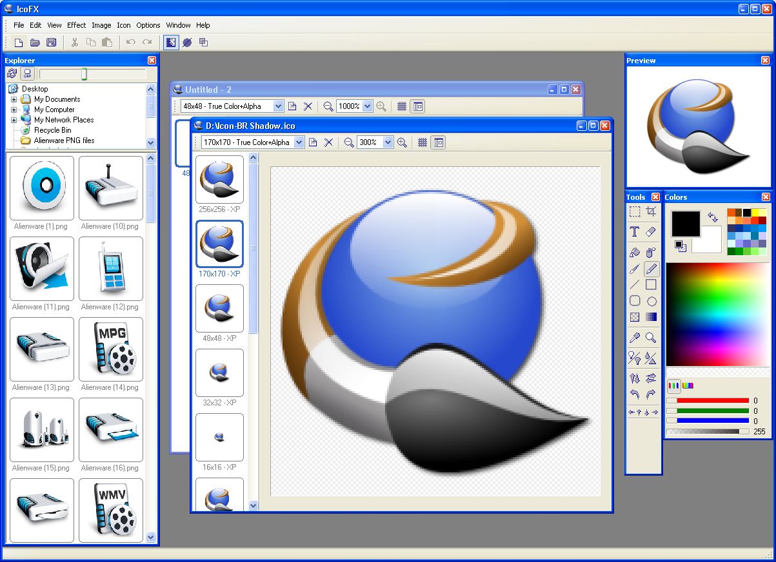Expand the My Documents tree node
This screenshot has height=562, width=776.
(14, 99)
